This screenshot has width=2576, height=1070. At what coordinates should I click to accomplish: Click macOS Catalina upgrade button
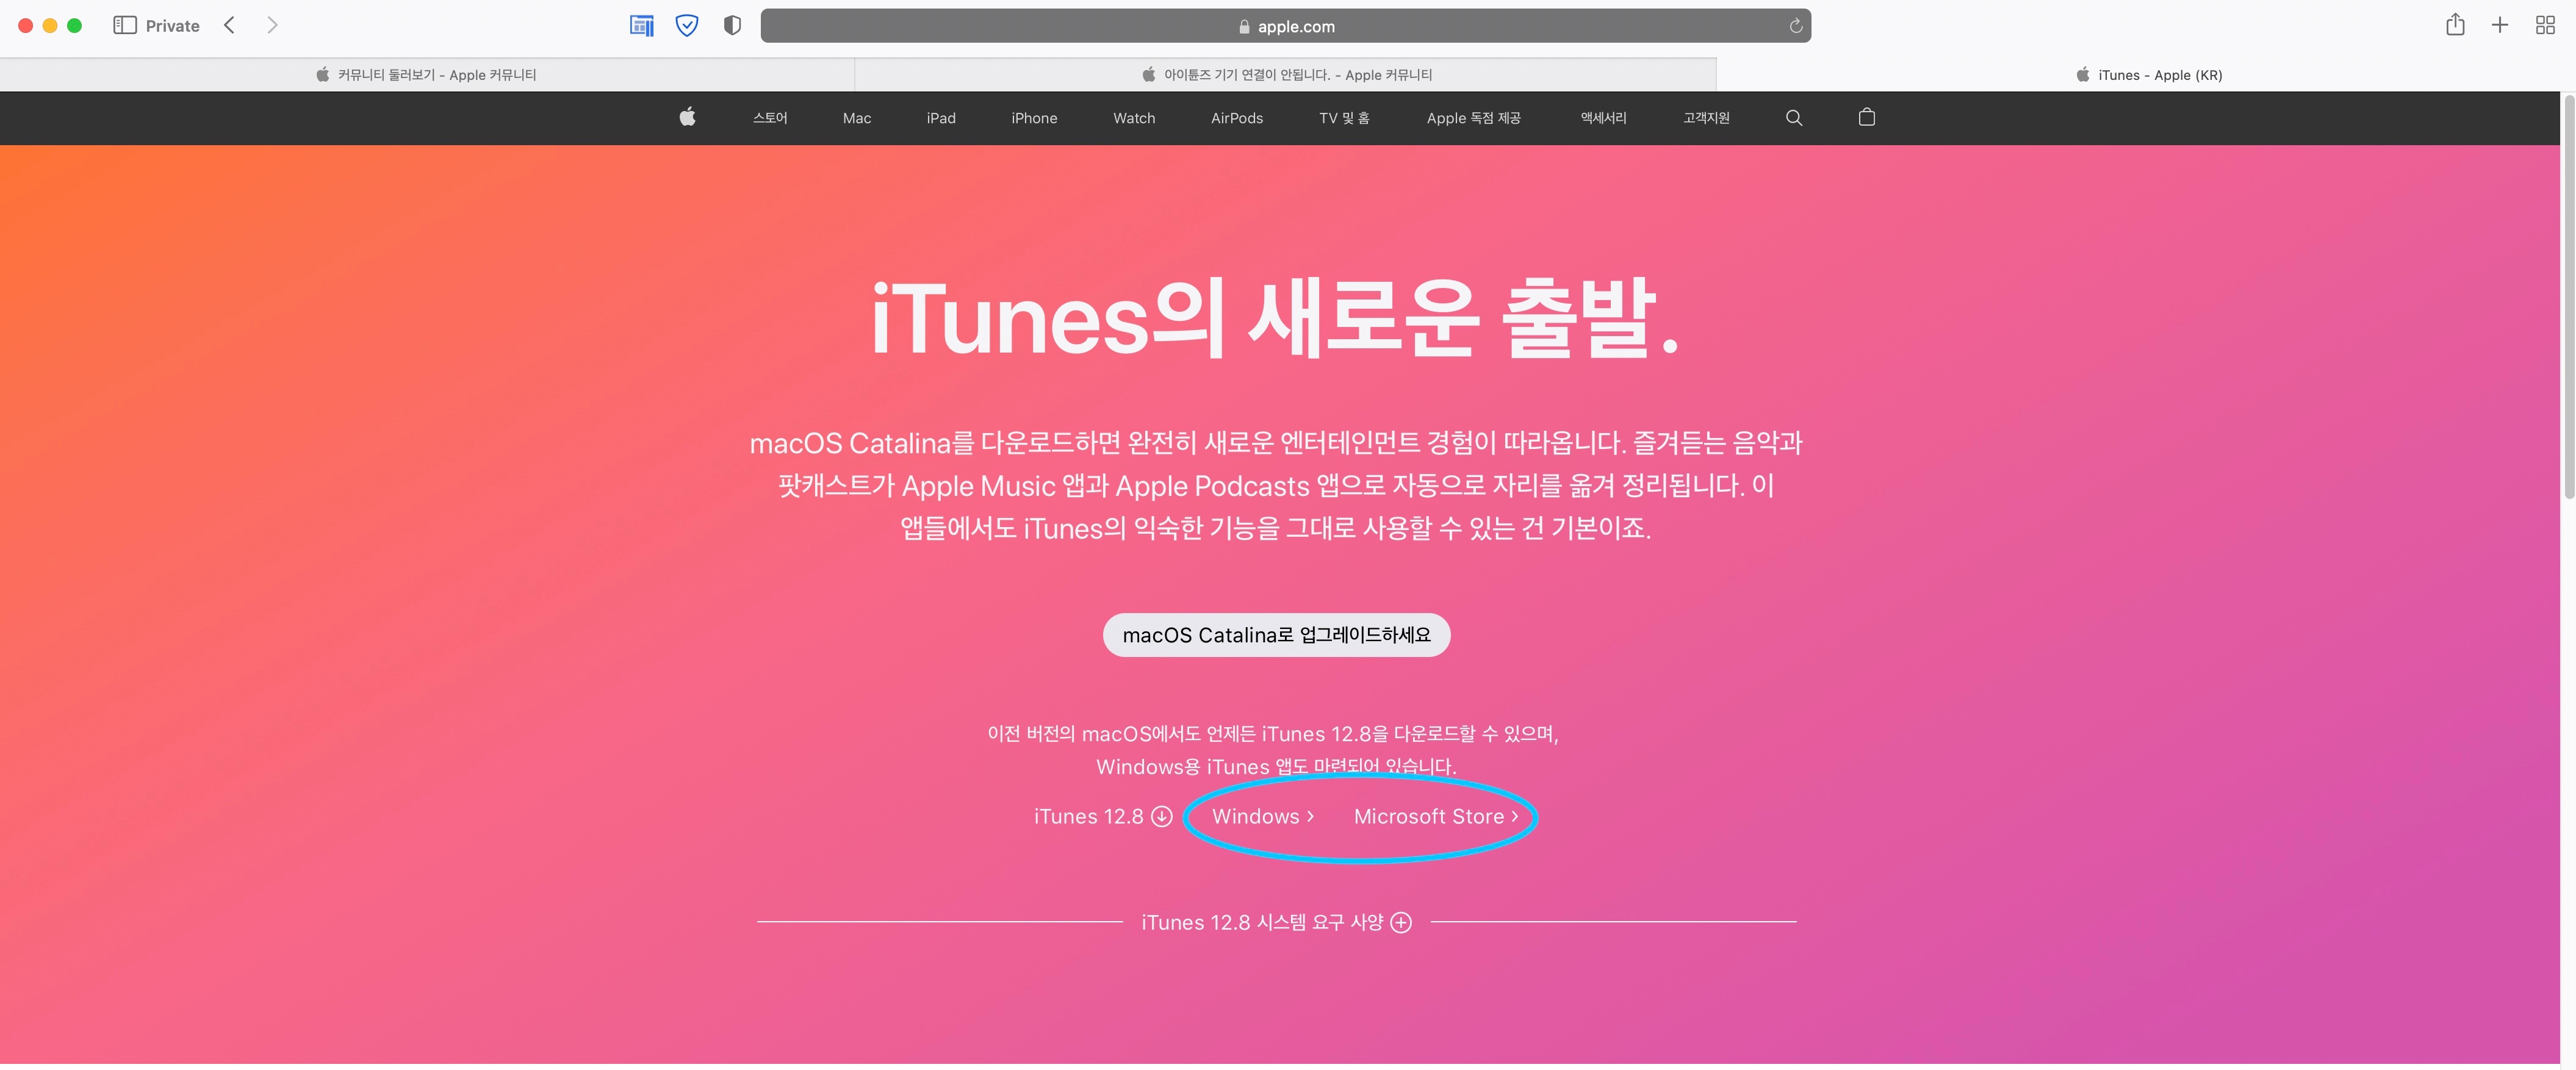click(x=1276, y=635)
